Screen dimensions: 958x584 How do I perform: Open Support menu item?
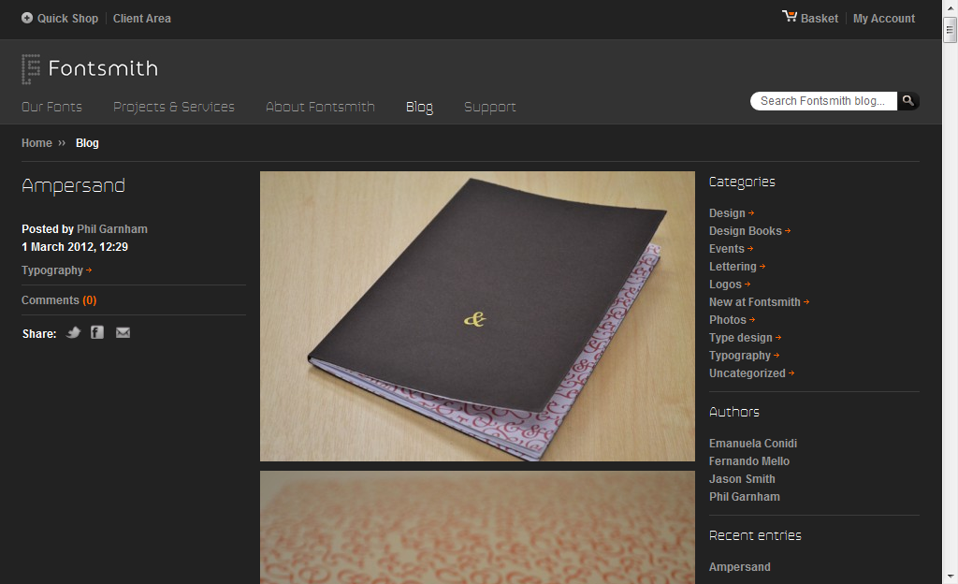click(x=490, y=107)
